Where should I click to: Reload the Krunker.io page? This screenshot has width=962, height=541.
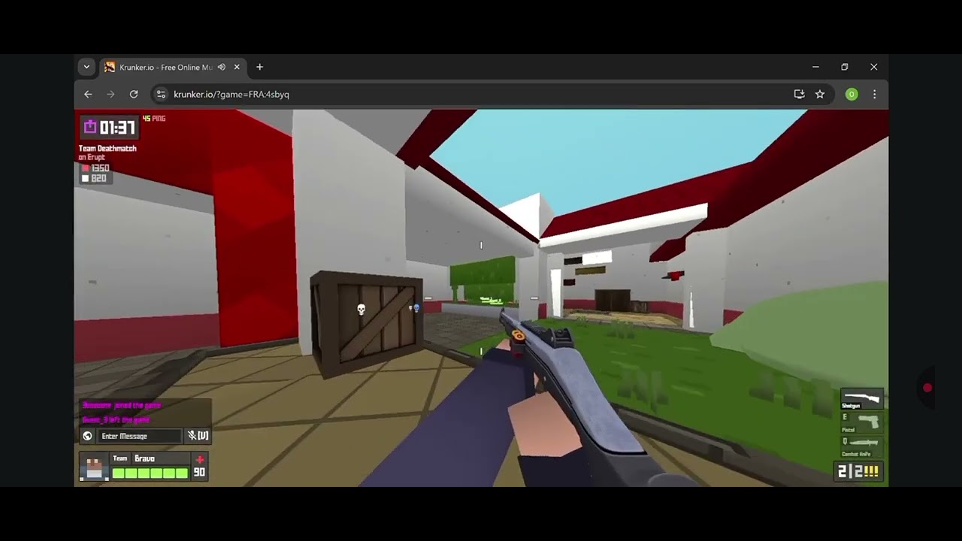[x=134, y=94]
